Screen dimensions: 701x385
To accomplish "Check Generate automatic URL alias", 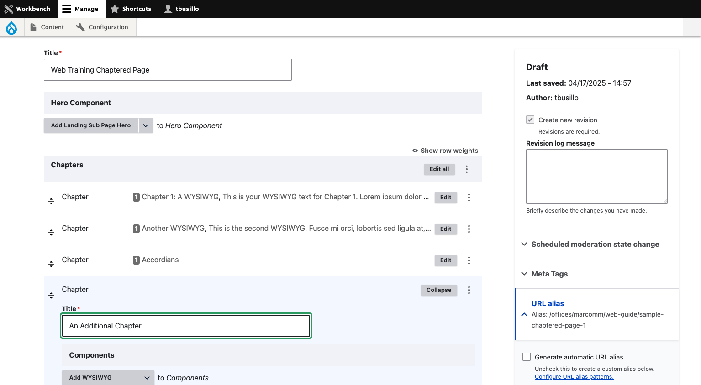I will pos(527,357).
